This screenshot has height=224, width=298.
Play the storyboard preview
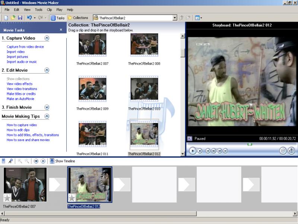click(x=193, y=151)
